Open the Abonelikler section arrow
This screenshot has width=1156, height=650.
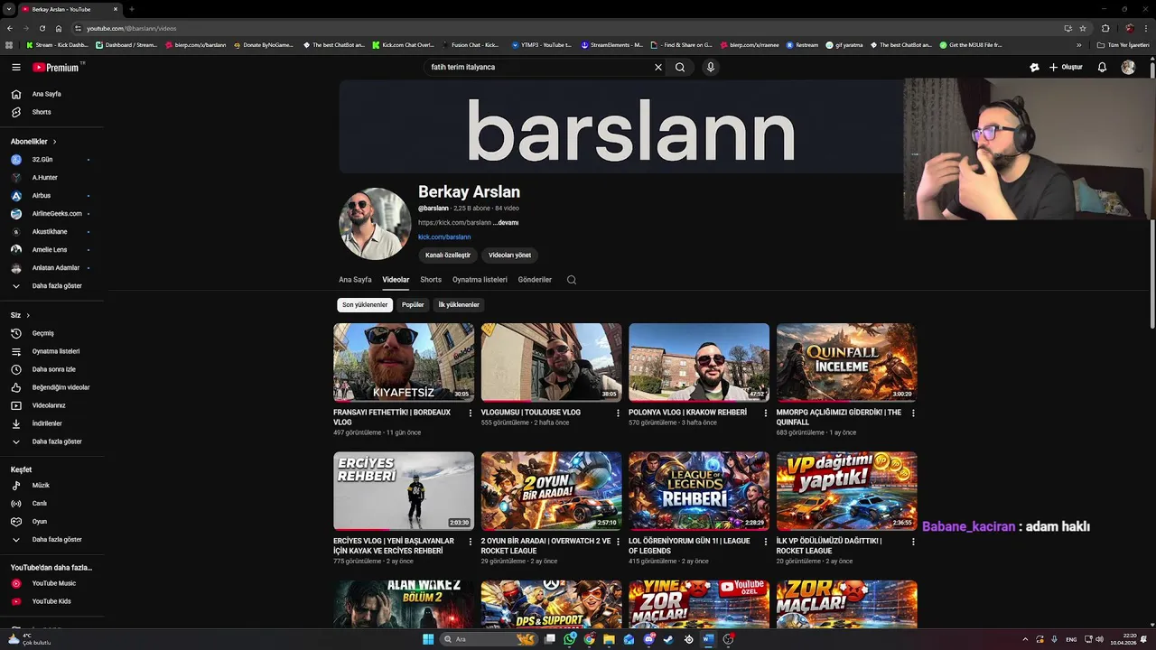[x=54, y=142]
